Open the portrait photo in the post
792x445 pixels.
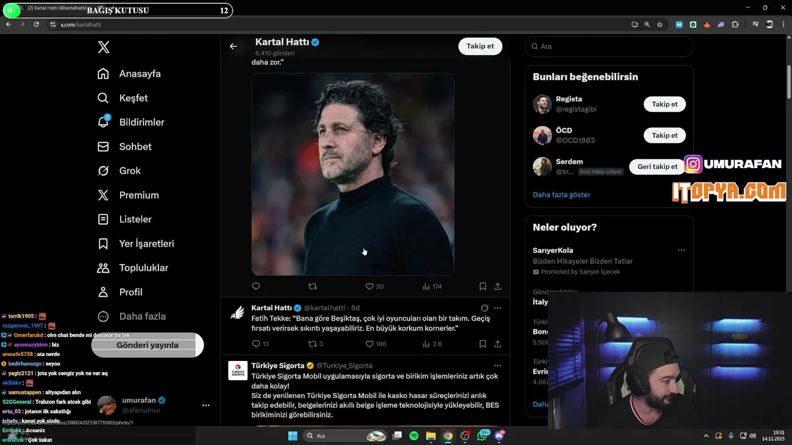pyautogui.click(x=353, y=174)
